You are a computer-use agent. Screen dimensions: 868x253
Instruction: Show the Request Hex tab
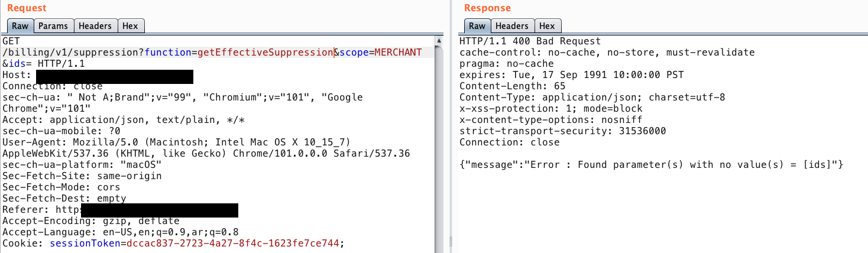click(x=130, y=26)
